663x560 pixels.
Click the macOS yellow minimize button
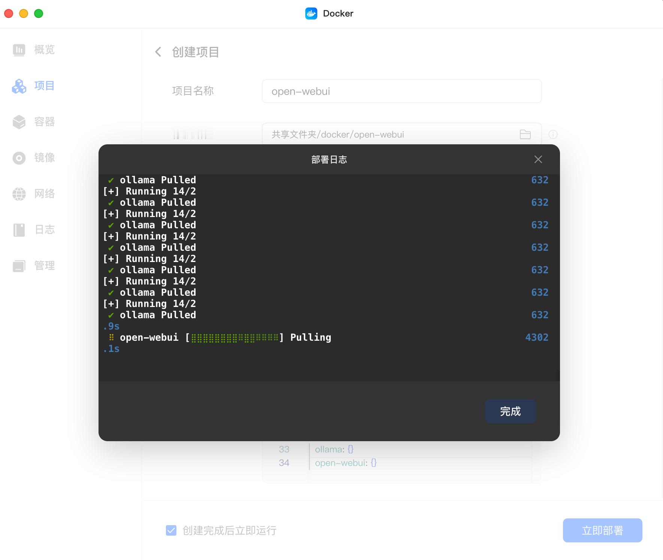coord(24,13)
